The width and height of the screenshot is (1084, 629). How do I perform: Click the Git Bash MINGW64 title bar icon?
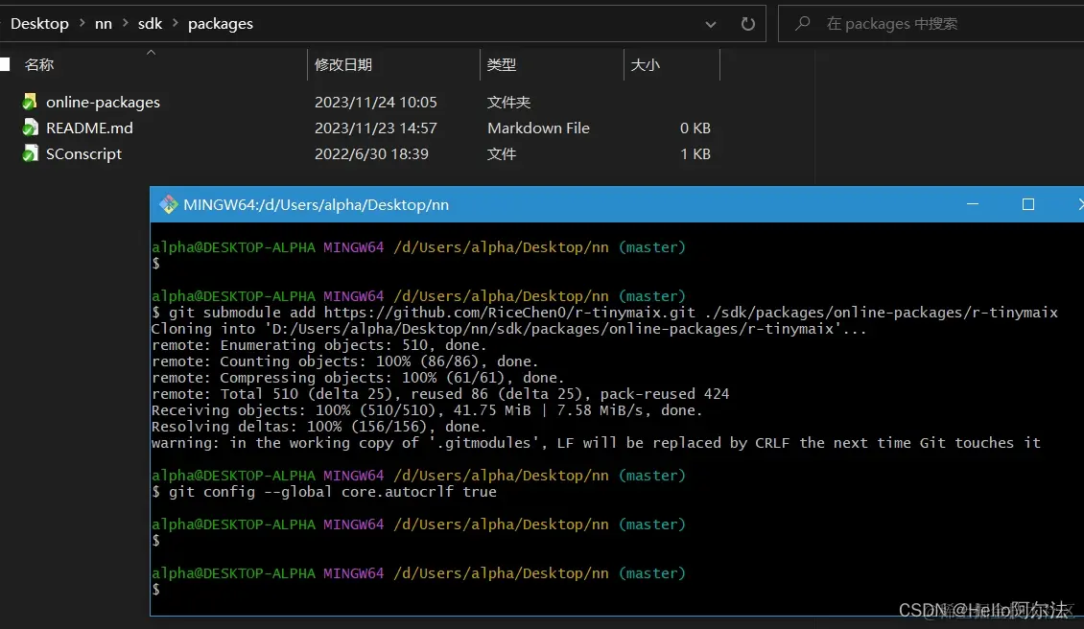coord(168,204)
